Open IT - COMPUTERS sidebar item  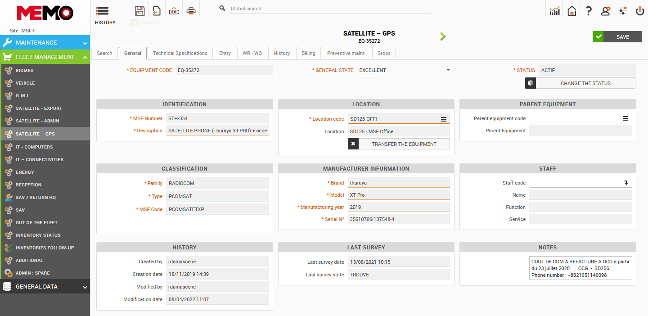[x=45, y=147]
